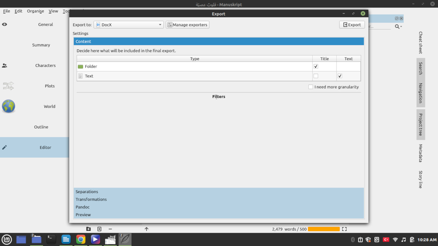The width and height of the screenshot is (438, 246).
Task: Open the View menu
Action: pos(53,11)
